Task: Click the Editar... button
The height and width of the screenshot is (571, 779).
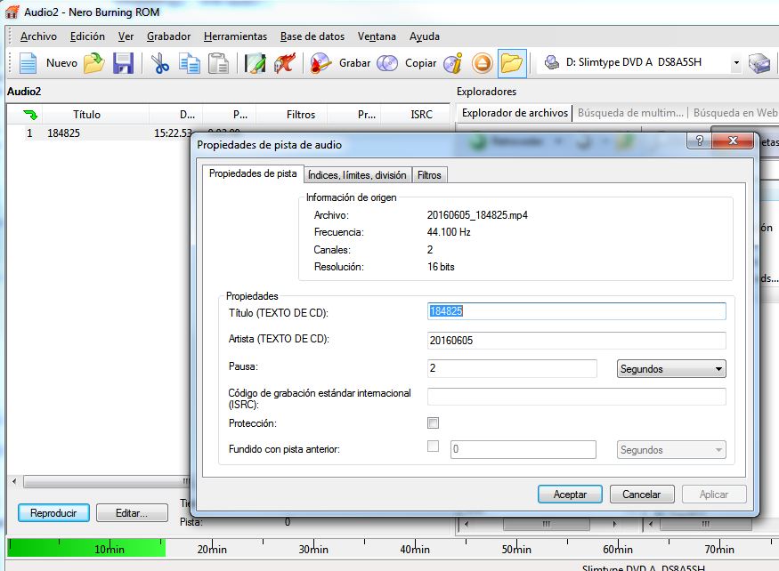Action: pos(132,513)
